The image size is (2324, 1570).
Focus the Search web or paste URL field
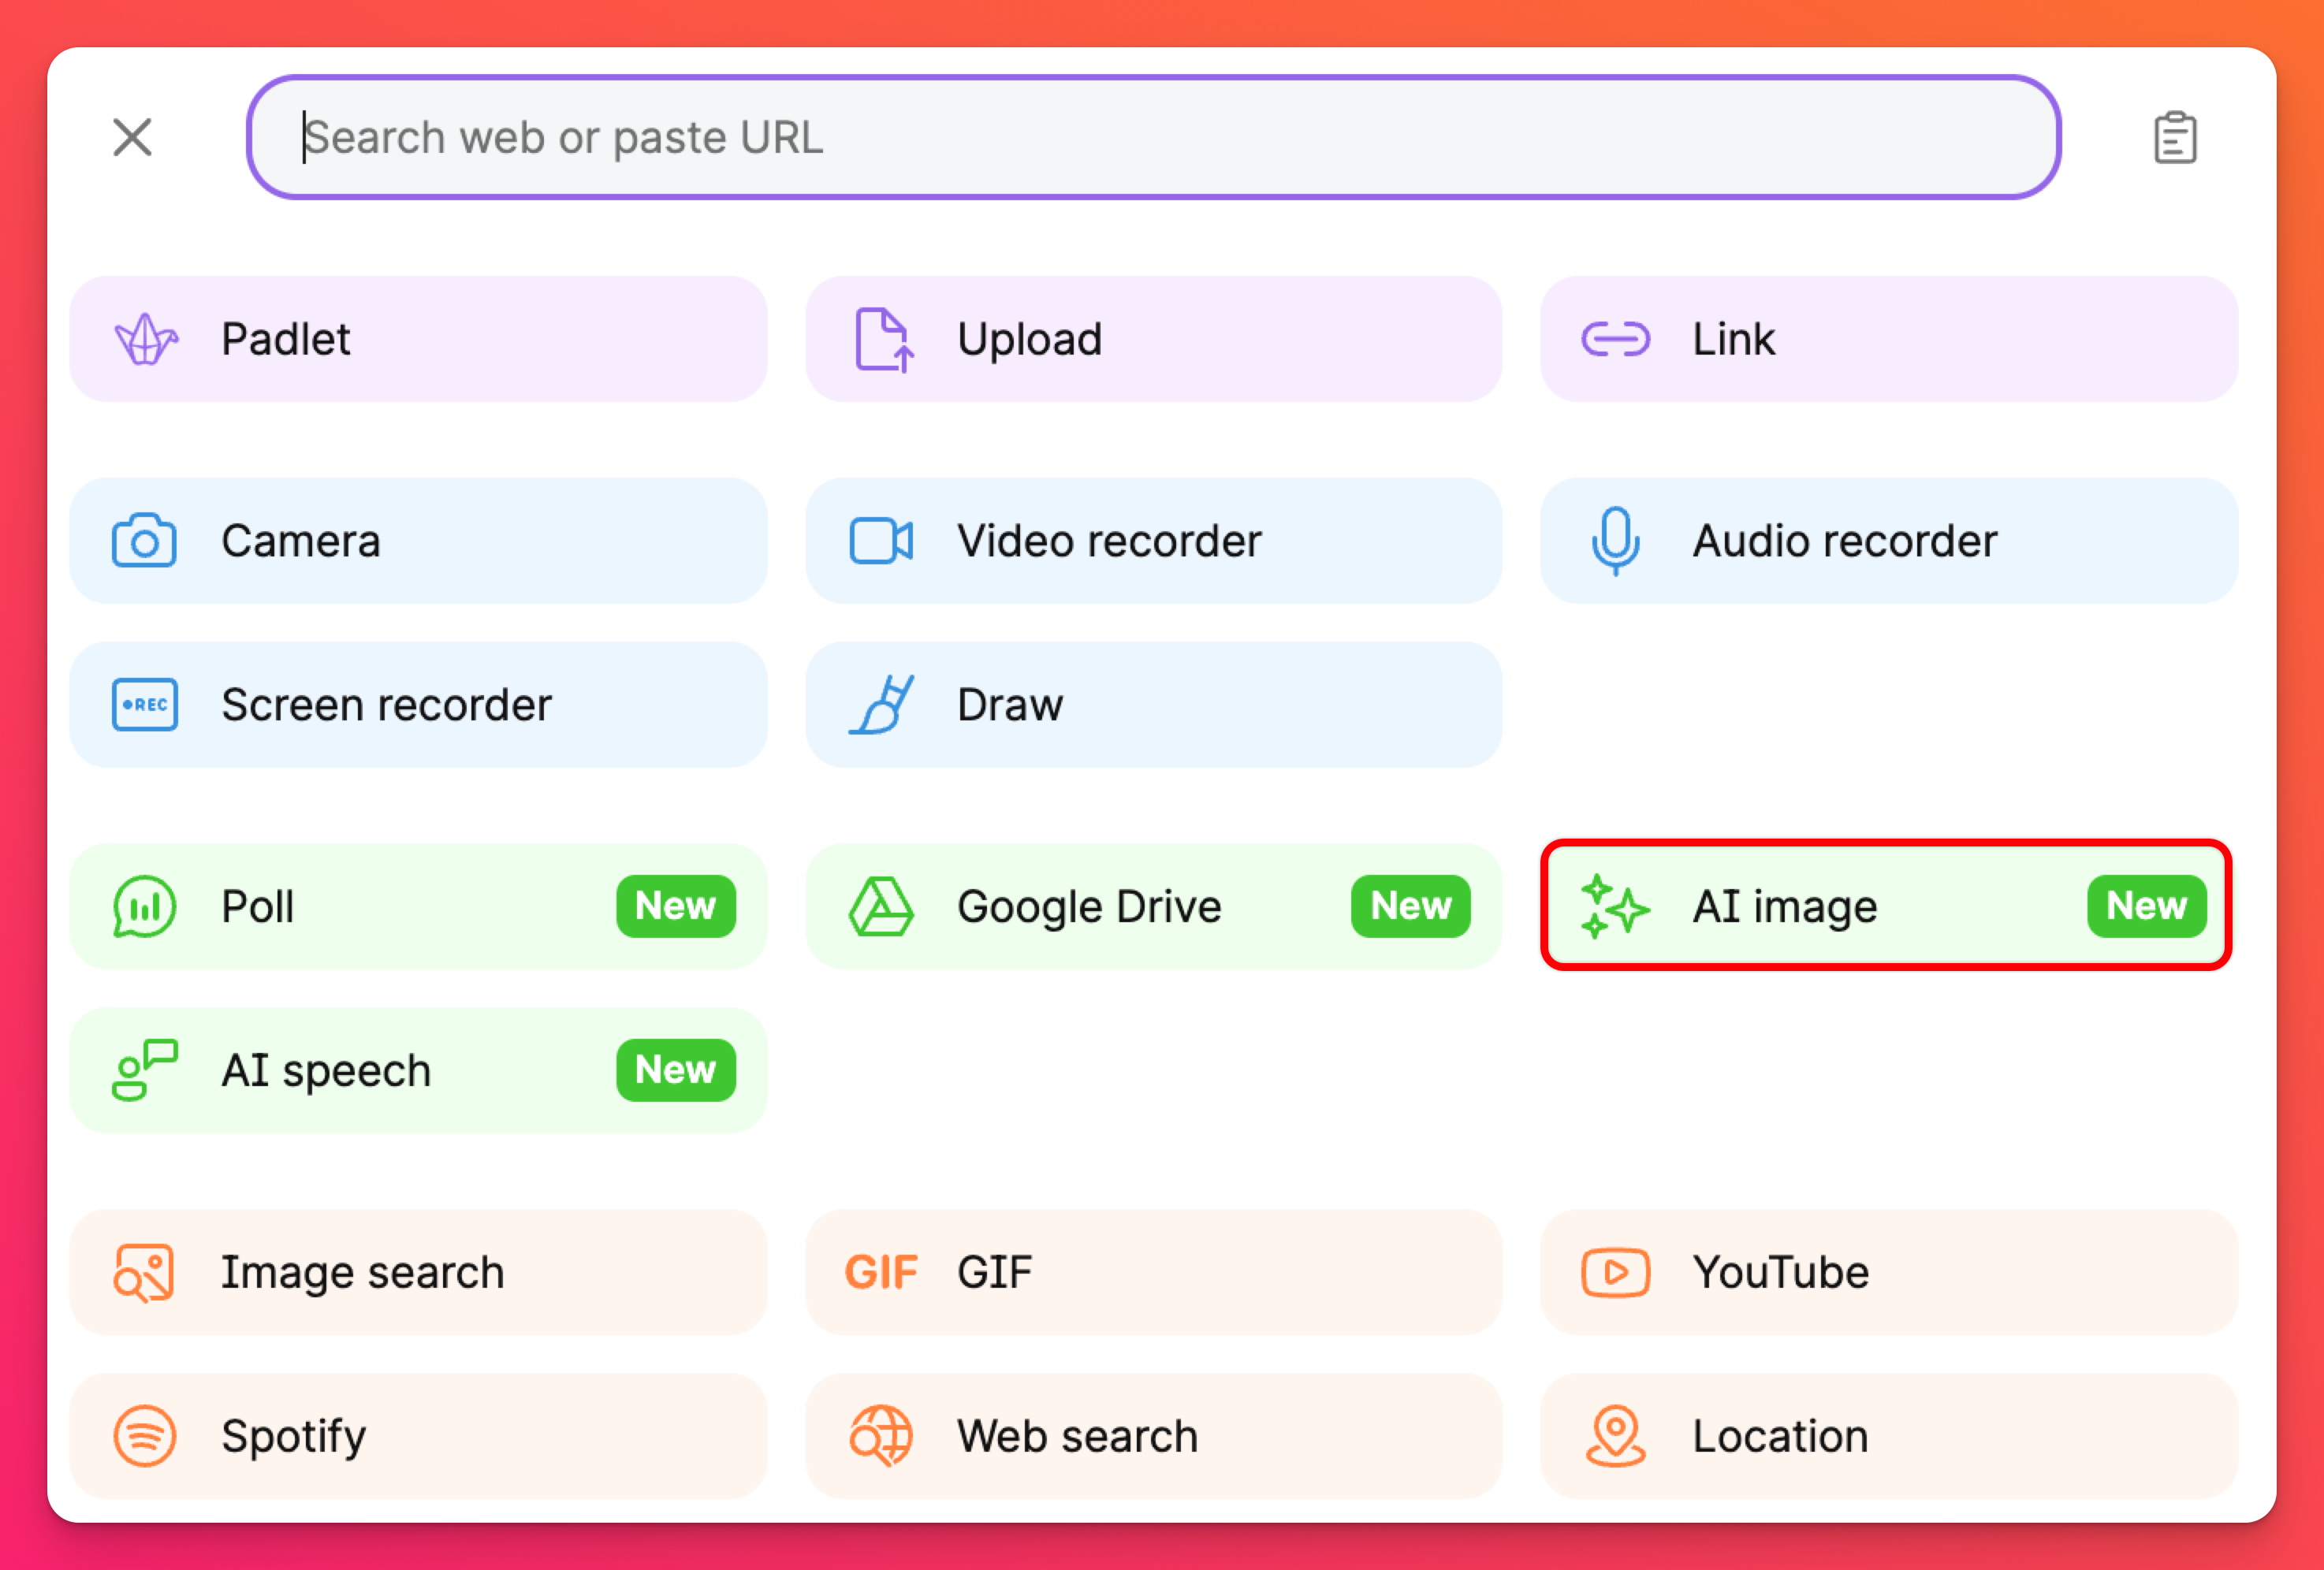coord(1153,137)
